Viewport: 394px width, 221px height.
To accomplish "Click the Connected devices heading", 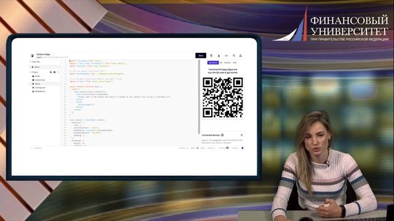I will point(211,135).
